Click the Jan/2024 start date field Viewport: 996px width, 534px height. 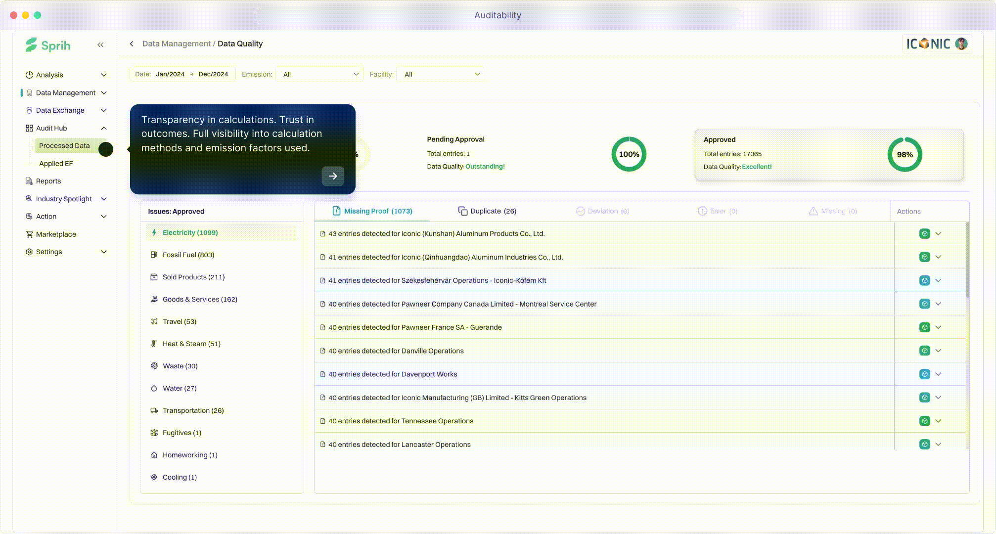point(170,74)
